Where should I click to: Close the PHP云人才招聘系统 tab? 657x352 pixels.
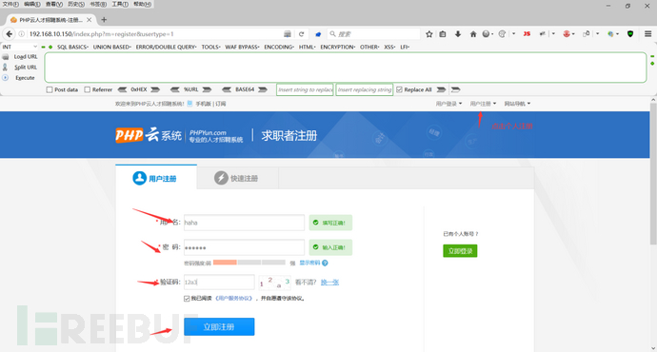89,20
